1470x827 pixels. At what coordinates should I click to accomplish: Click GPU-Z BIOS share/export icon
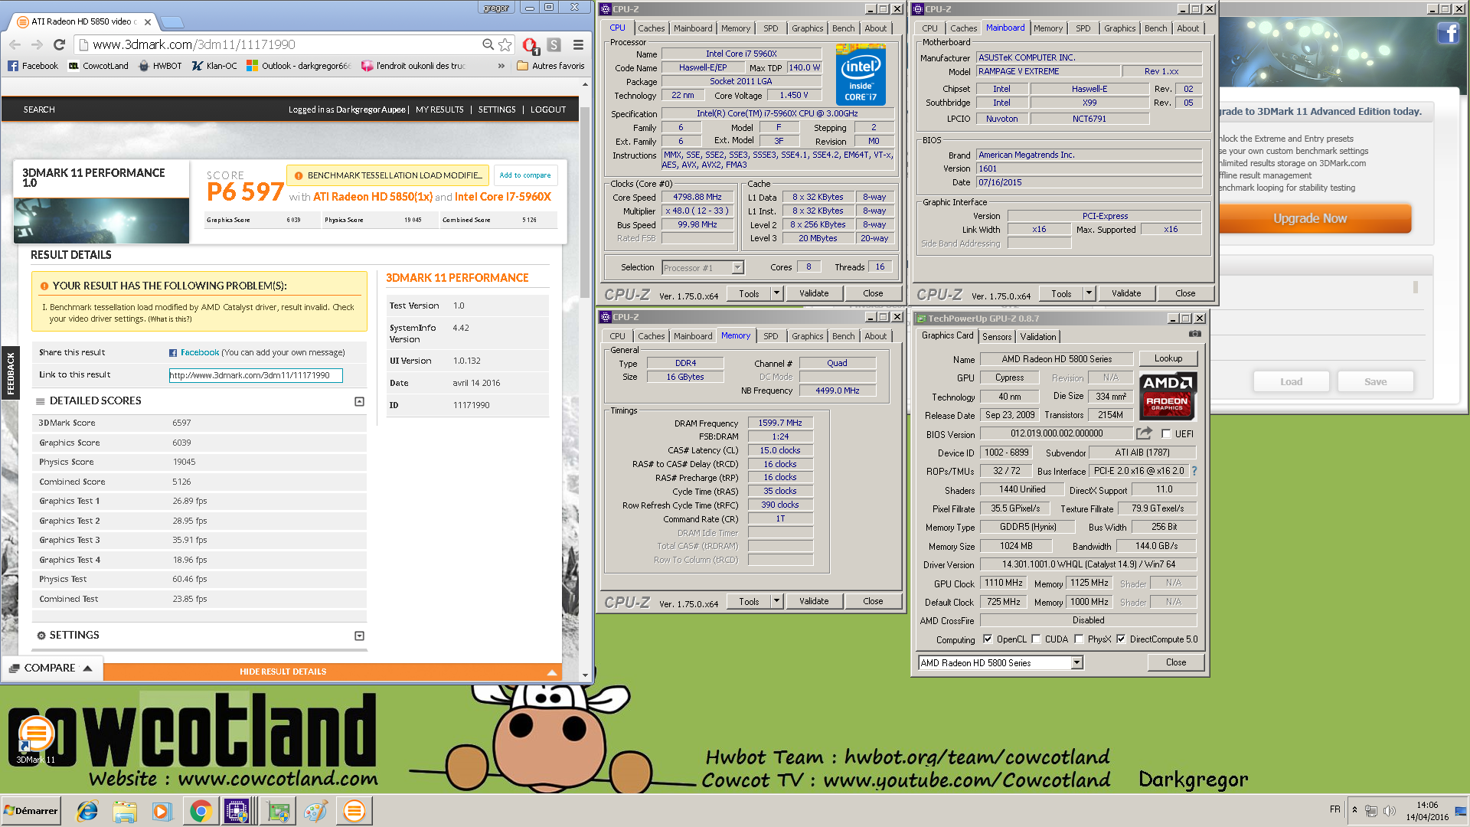1144,433
